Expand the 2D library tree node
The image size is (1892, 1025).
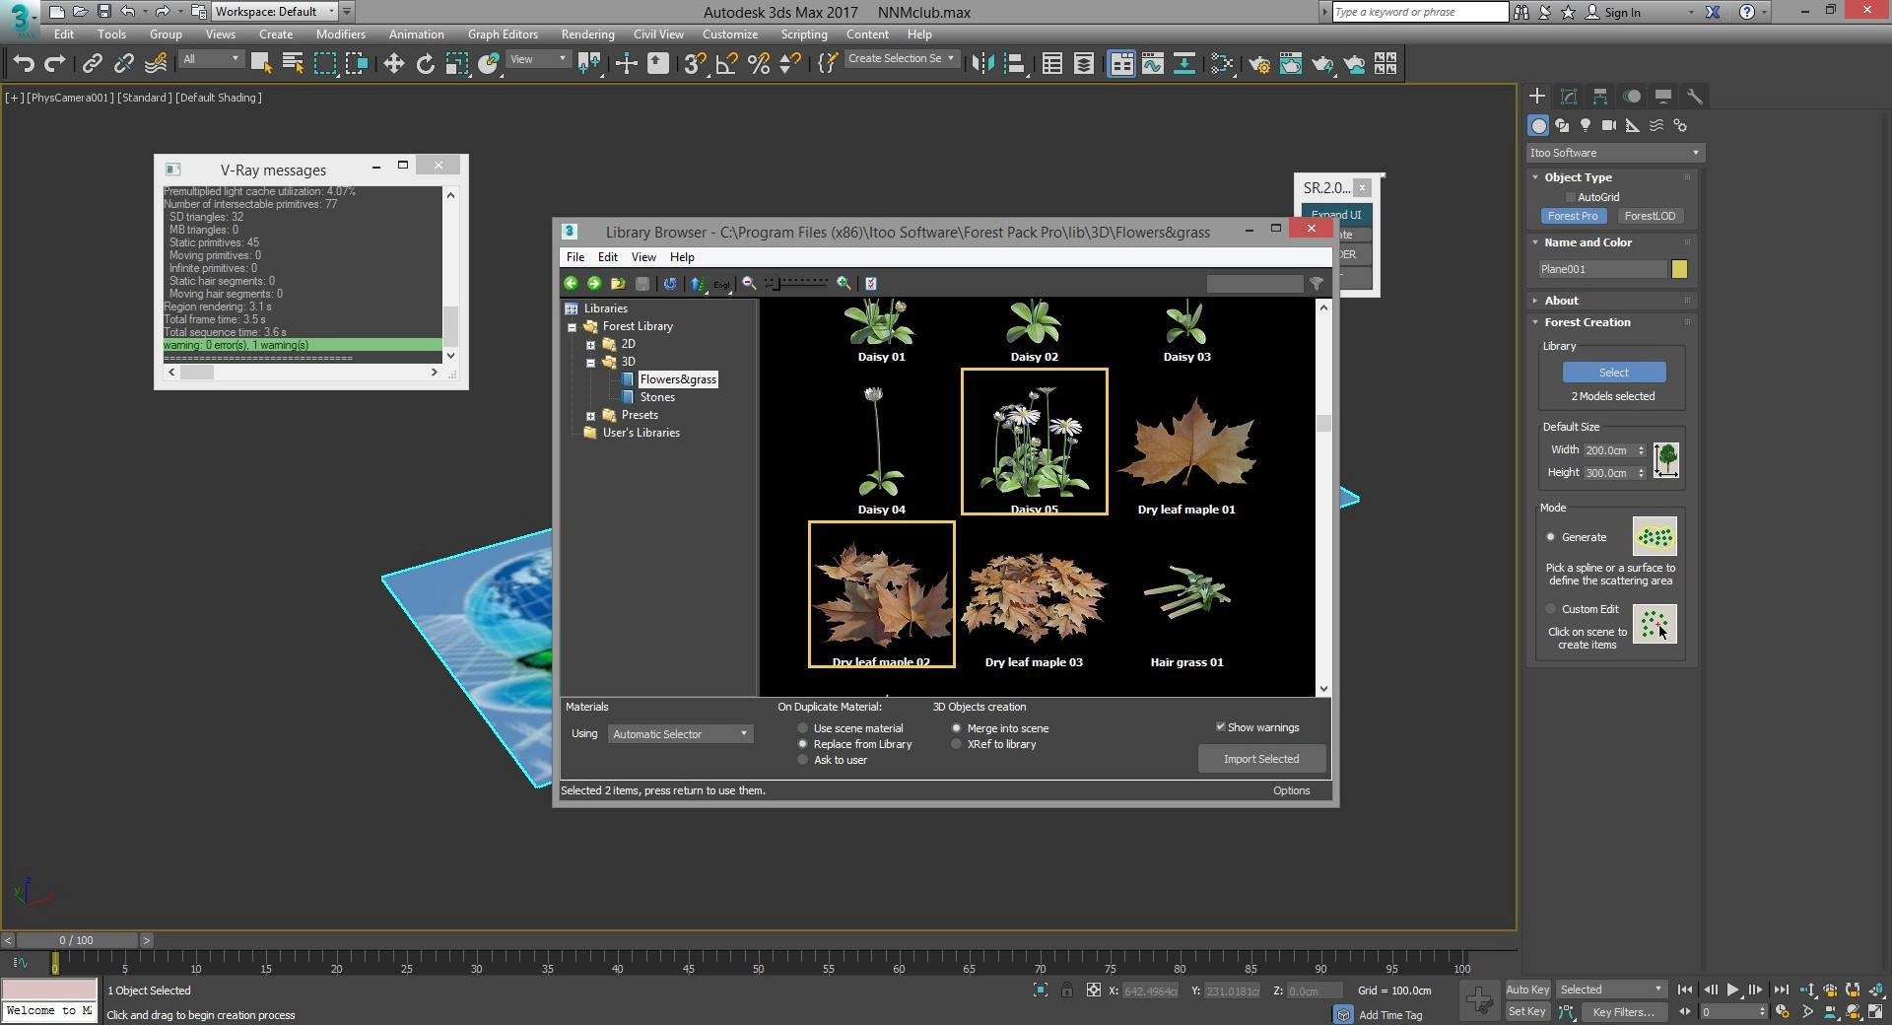tap(590, 345)
